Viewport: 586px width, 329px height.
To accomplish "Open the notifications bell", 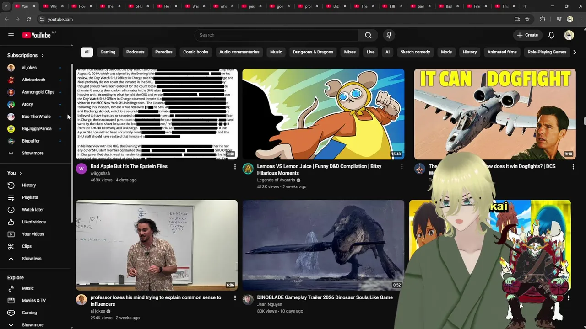I will (x=551, y=35).
